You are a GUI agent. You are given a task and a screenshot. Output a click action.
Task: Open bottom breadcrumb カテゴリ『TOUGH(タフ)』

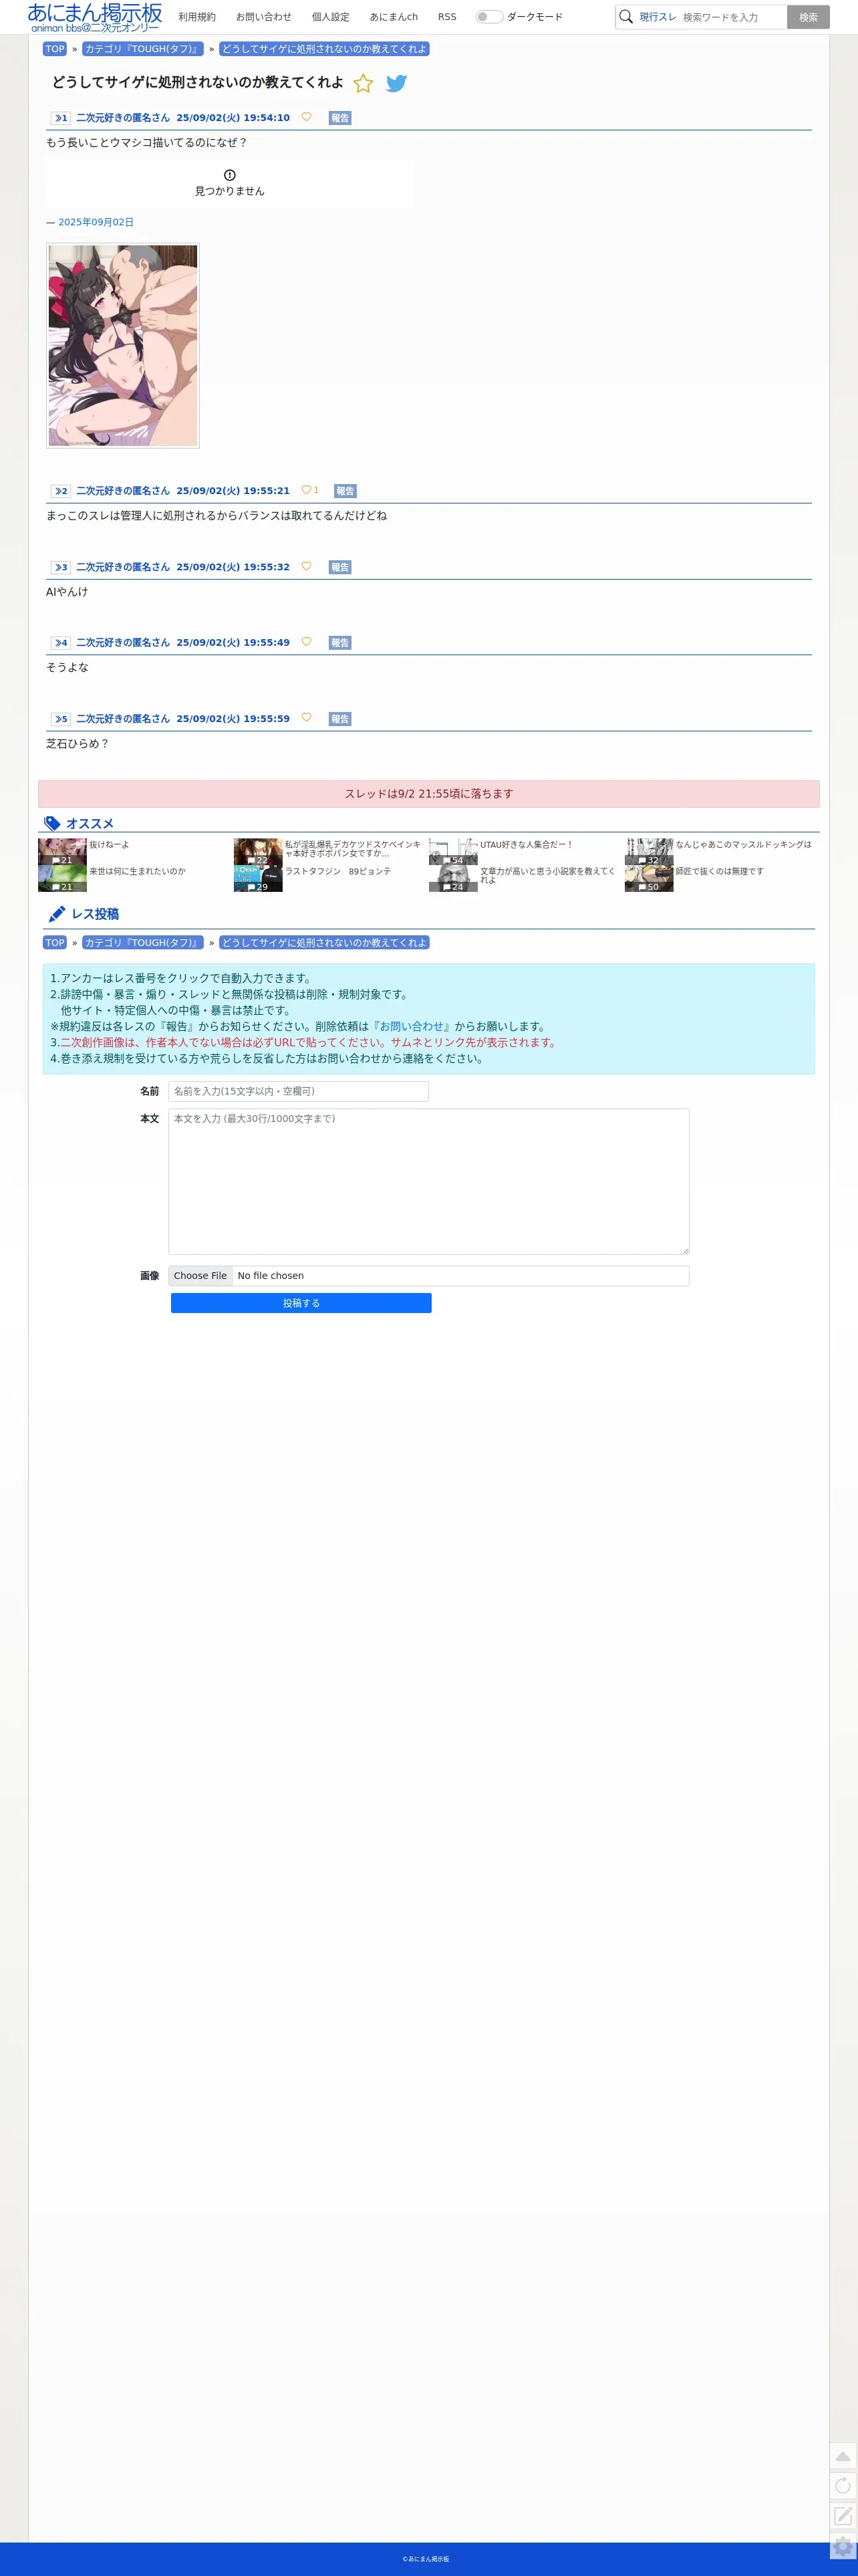(x=143, y=943)
